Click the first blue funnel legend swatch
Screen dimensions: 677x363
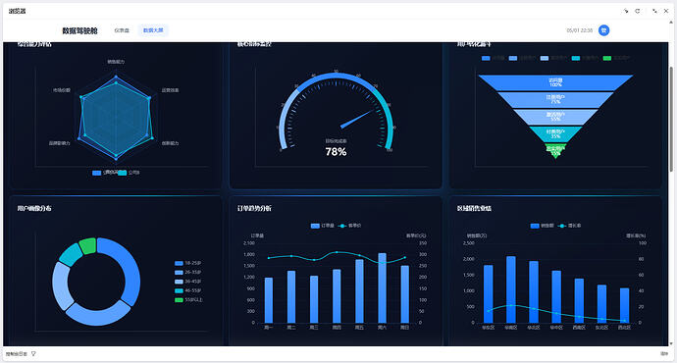pyautogui.click(x=486, y=58)
